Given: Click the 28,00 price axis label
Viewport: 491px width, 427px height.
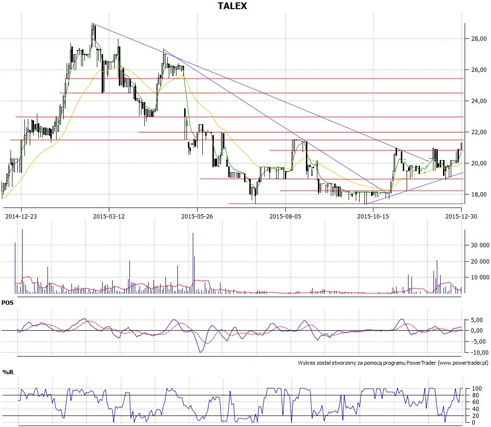Looking at the screenshot, I should (x=479, y=39).
